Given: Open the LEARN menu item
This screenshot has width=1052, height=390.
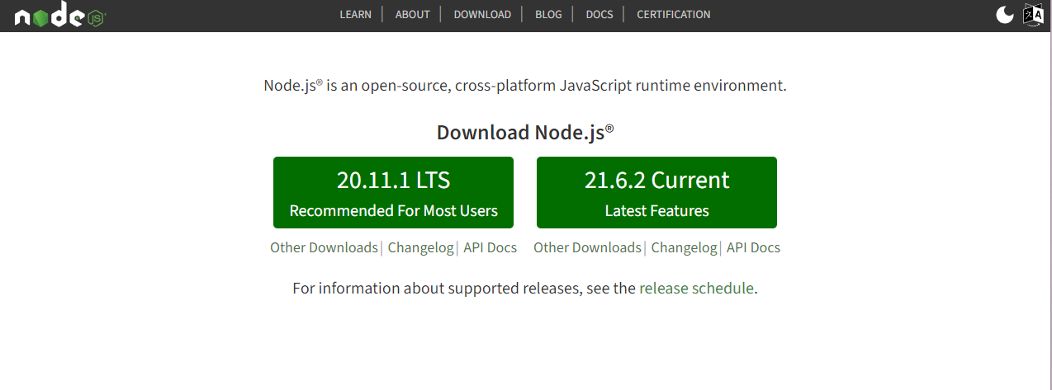Looking at the screenshot, I should 356,14.
